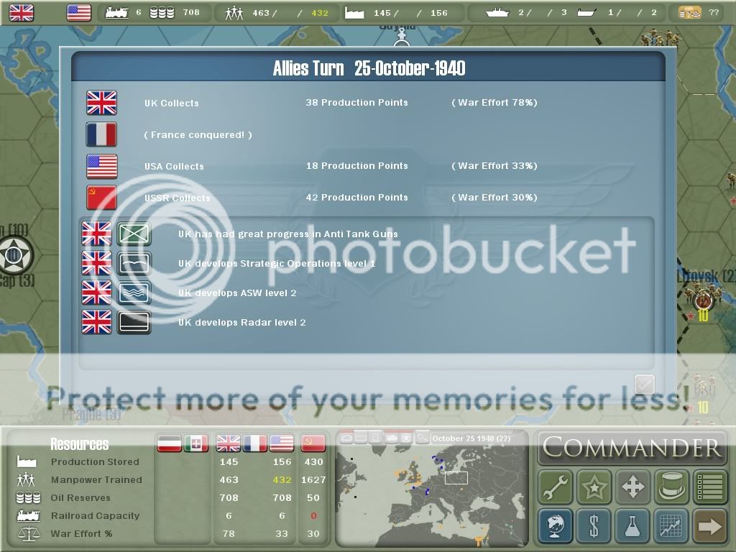Image resolution: width=736 pixels, height=552 pixels.
Task: Click the Radar level 2 research icon
Action: [134, 322]
